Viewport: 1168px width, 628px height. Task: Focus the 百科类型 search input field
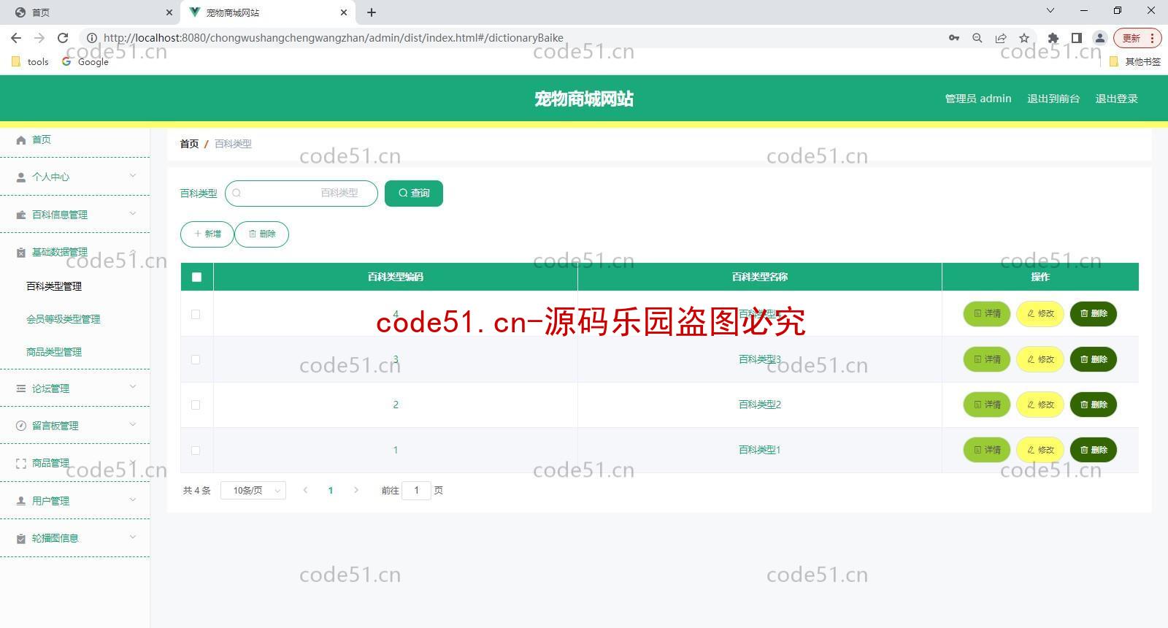pyautogui.click(x=301, y=194)
